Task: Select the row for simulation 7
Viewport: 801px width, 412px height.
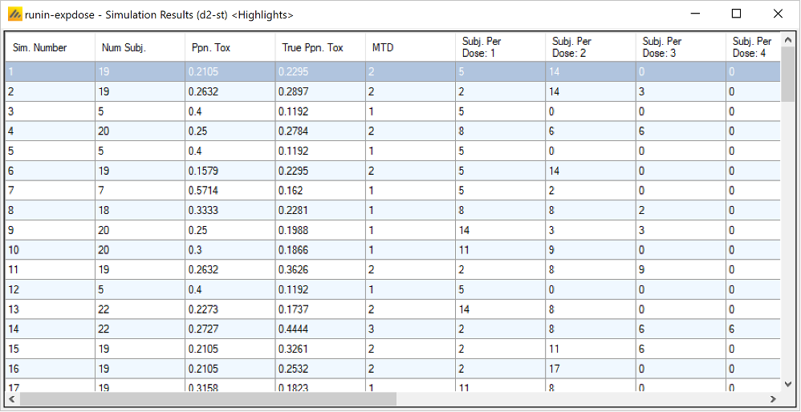Action: [50, 192]
